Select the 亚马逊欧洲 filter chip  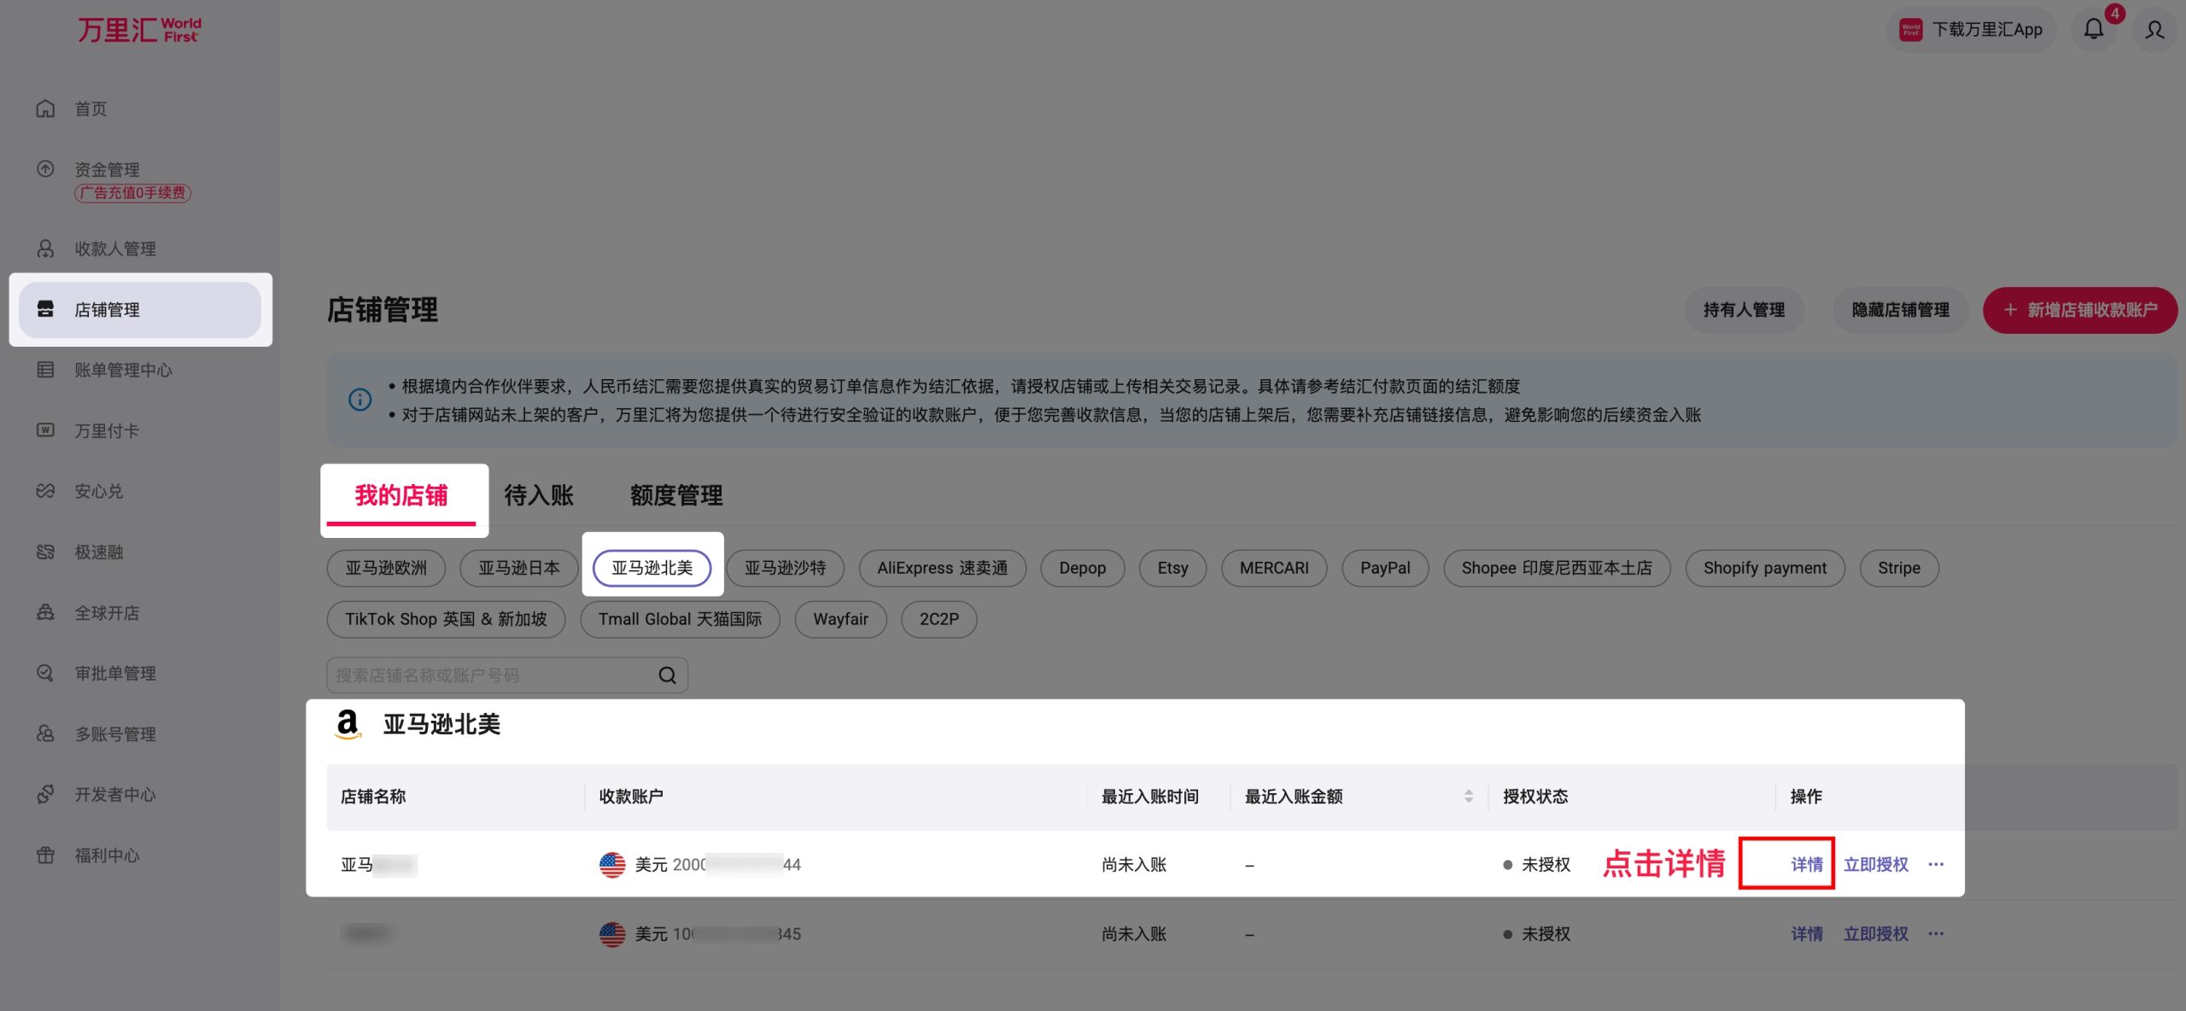(x=386, y=568)
